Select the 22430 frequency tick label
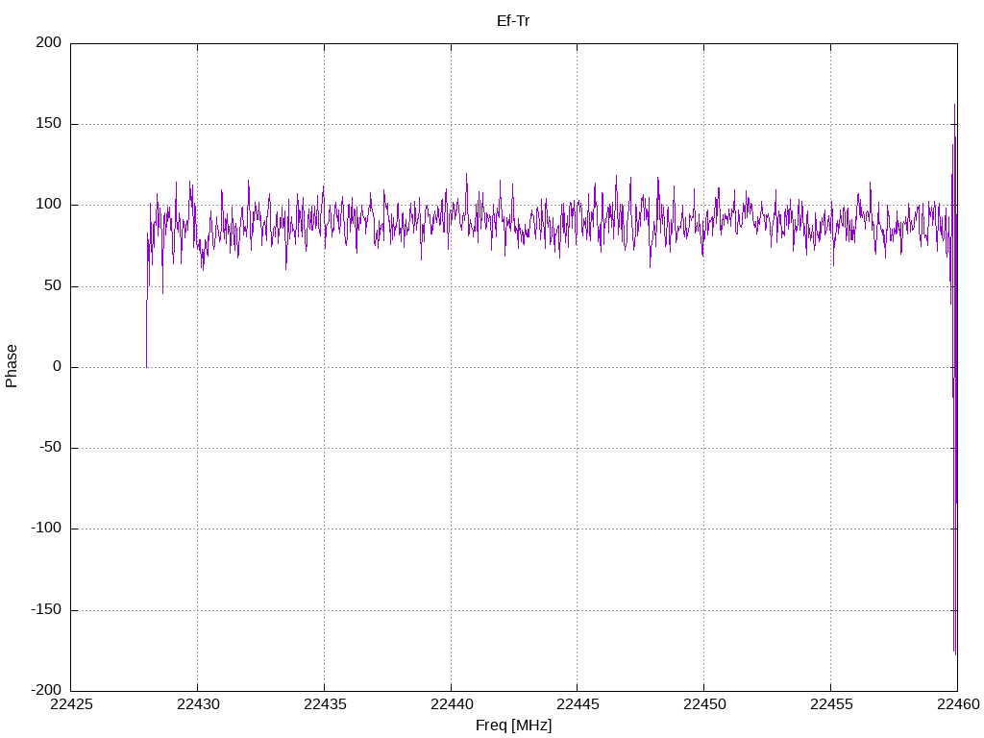This screenshot has height=738, width=984. click(x=198, y=705)
